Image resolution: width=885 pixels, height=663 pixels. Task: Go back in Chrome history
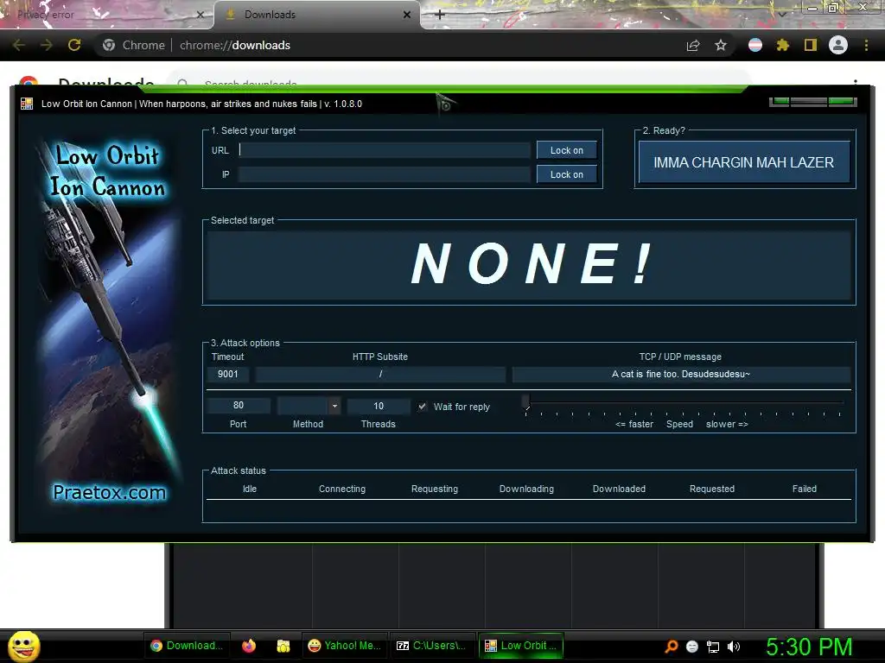point(19,45)
